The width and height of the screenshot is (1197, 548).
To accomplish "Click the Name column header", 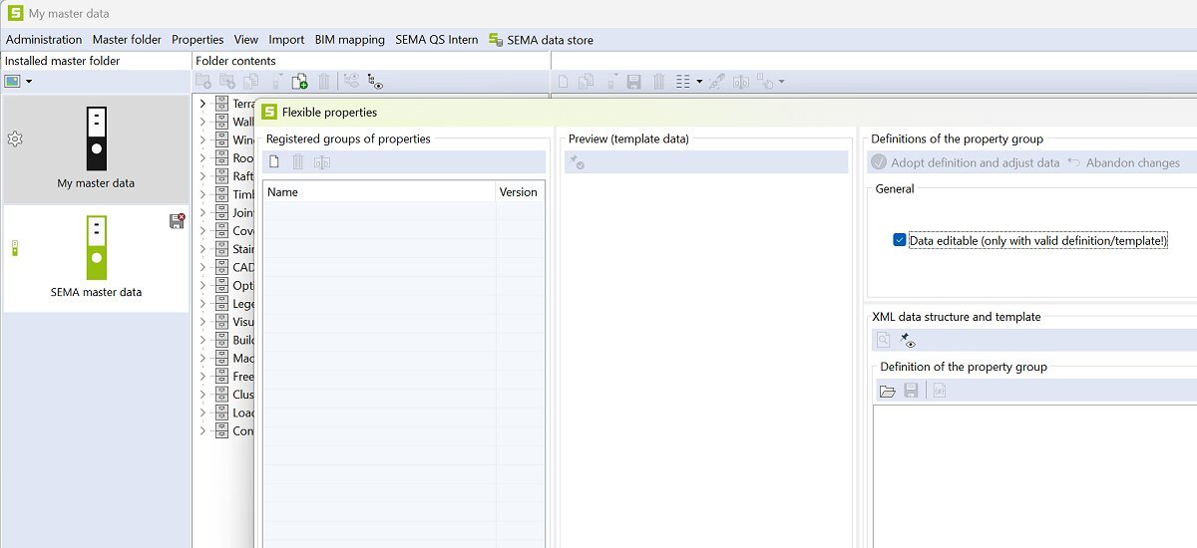I will 379,192.
